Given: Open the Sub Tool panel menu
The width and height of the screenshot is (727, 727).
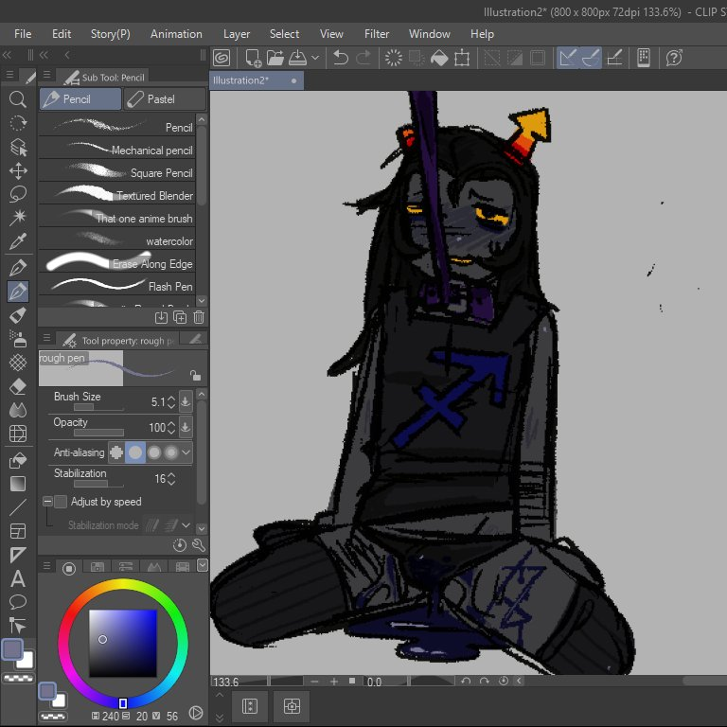Looking at the screenshot, I should point(46,75).
